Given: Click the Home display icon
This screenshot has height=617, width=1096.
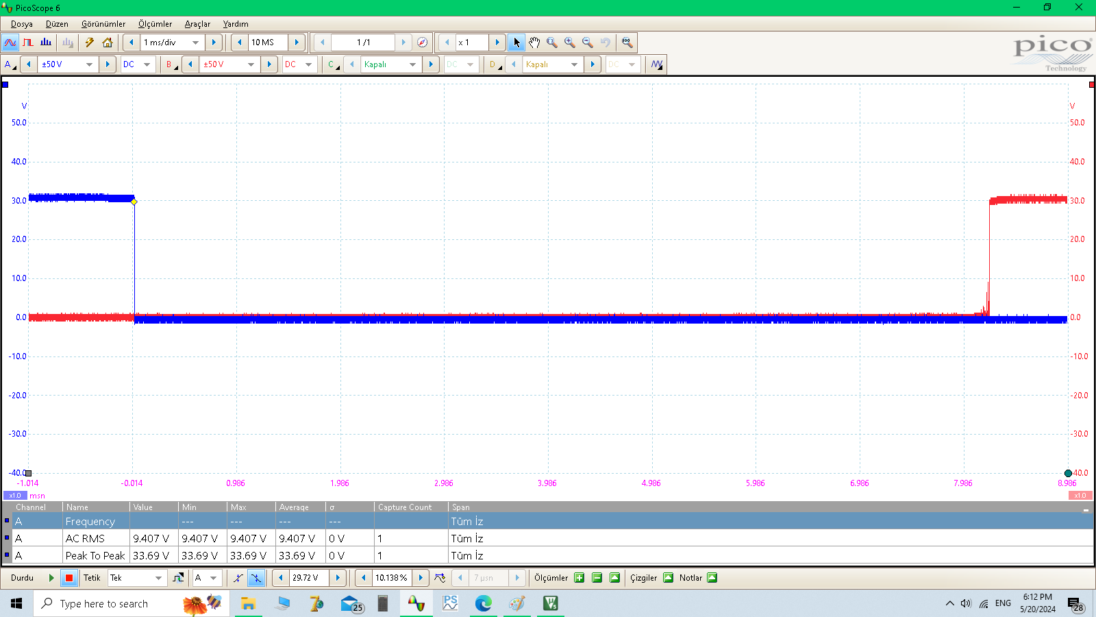Looking at the screenshot, I should (x=108, y=43).
